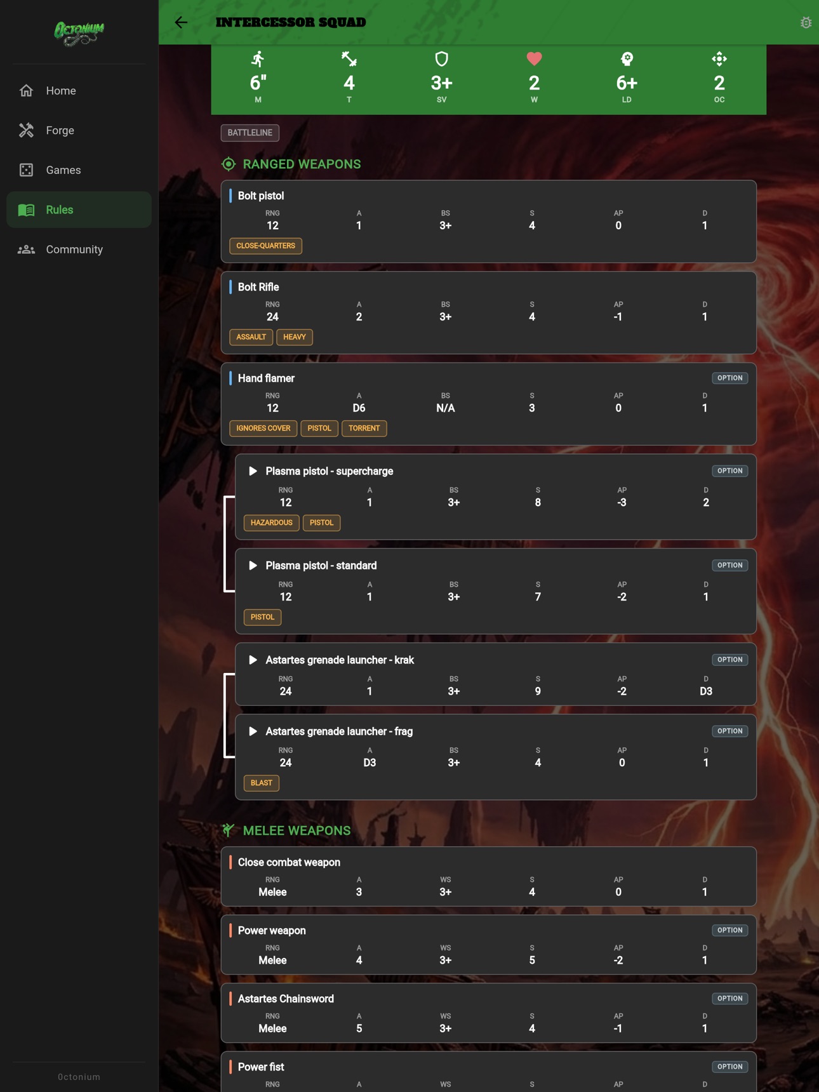Expand Plasma pistol - standard profile

tap(253, 566)
